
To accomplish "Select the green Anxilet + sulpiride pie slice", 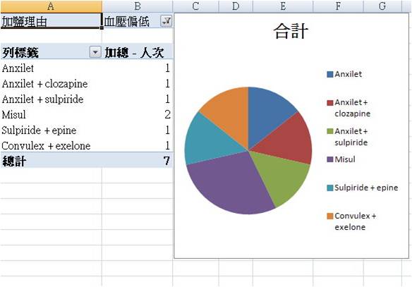I will point(282,175).
